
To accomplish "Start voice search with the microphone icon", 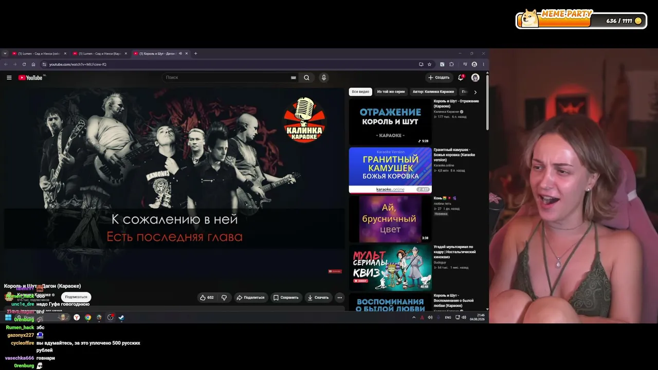I will (x=323, y=78).
